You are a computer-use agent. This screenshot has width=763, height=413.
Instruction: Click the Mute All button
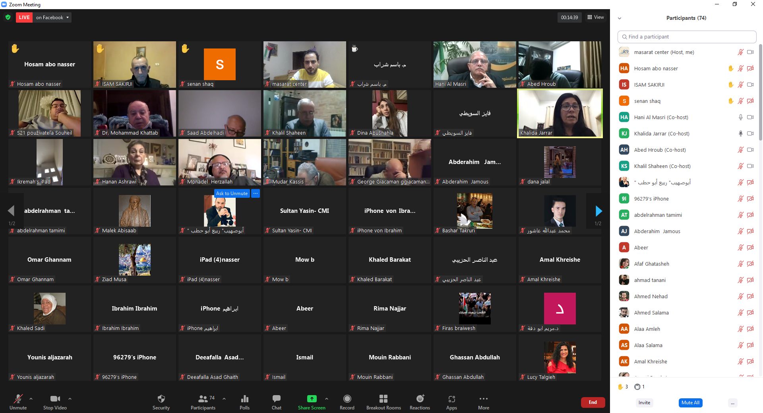click(x=690, y=403)
